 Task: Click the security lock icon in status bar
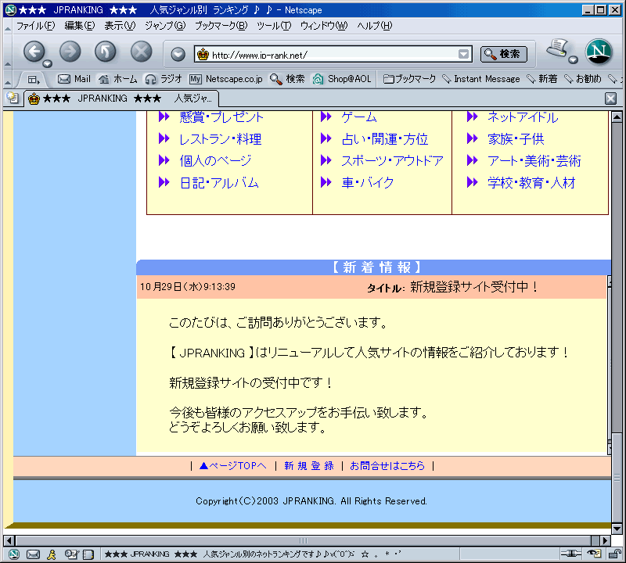pyautogui.click(x=614, y=554)
